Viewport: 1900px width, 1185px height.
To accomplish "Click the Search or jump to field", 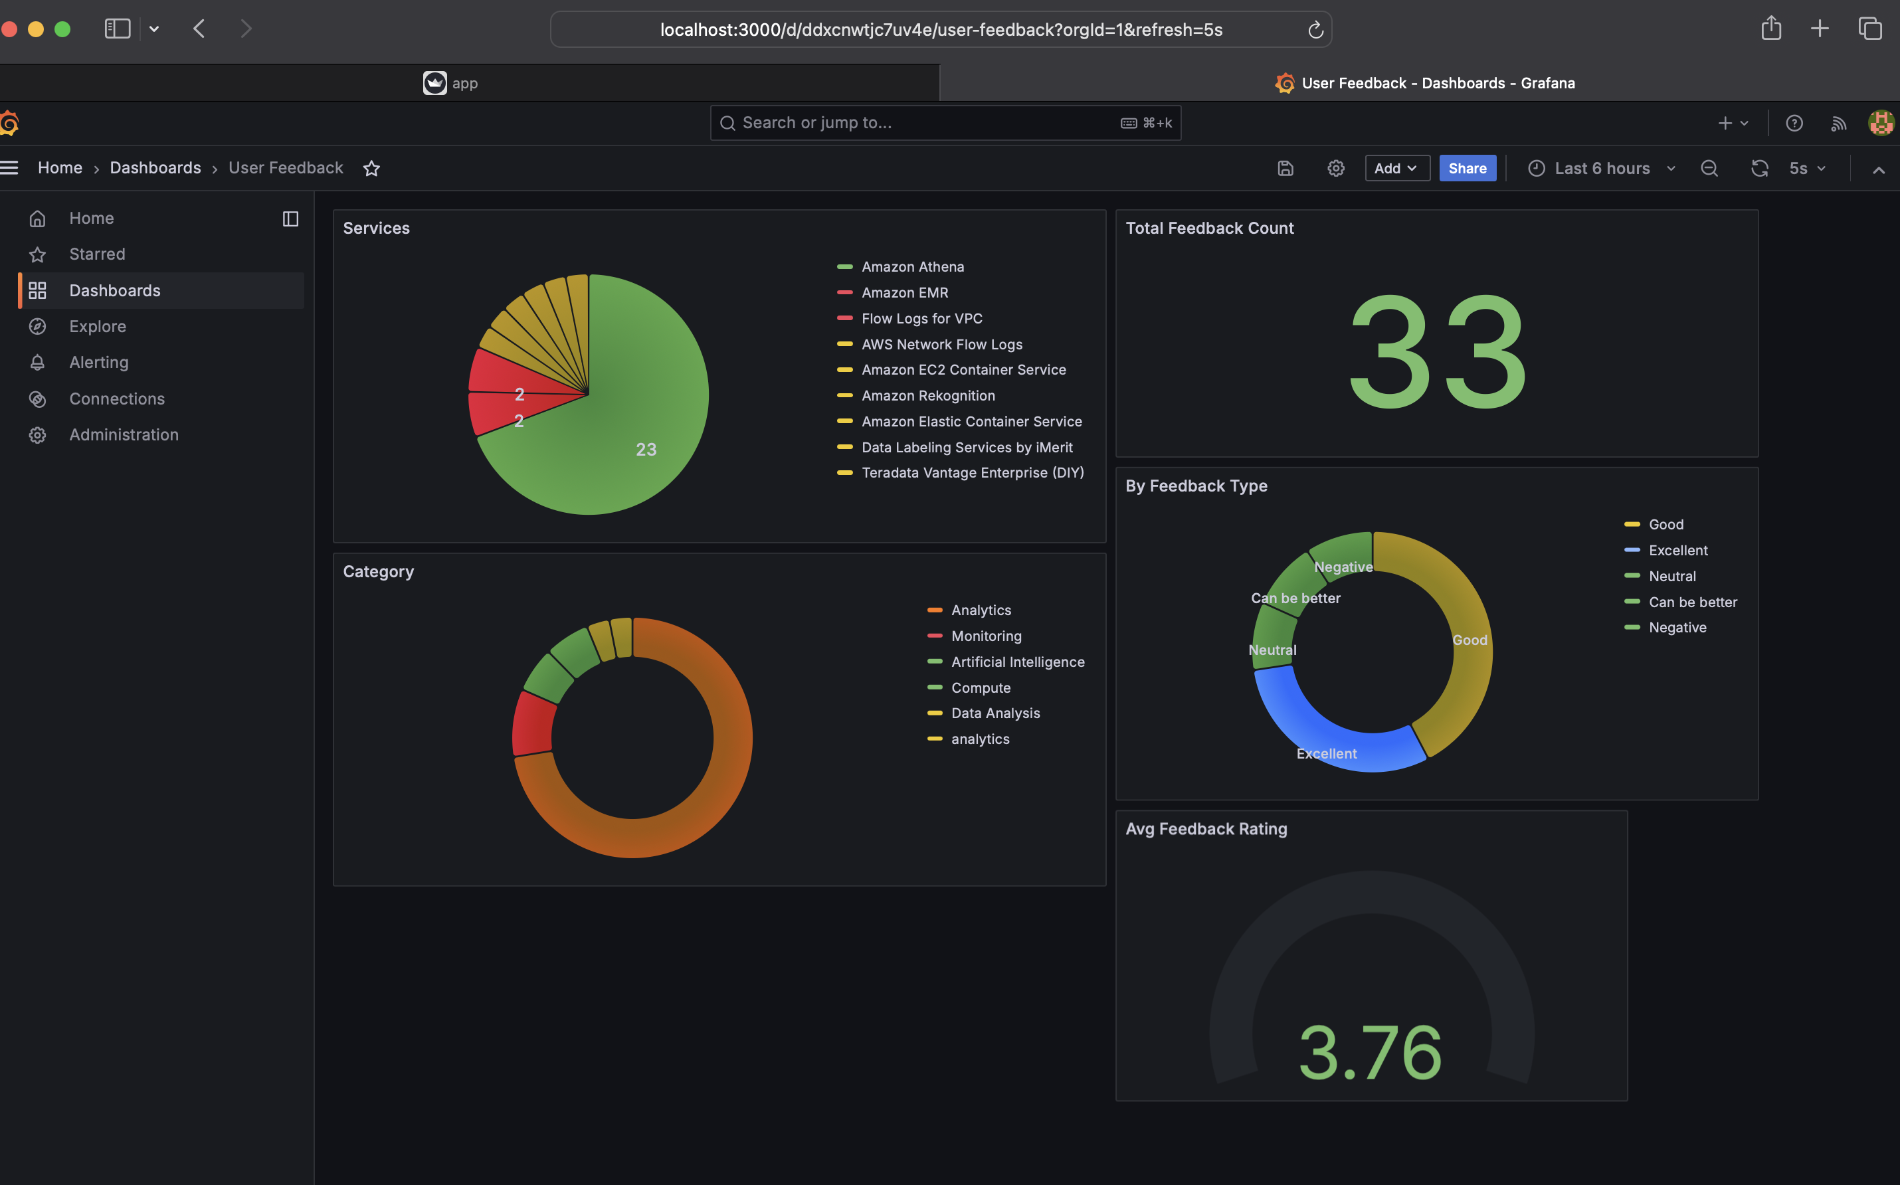I will 925,123.
